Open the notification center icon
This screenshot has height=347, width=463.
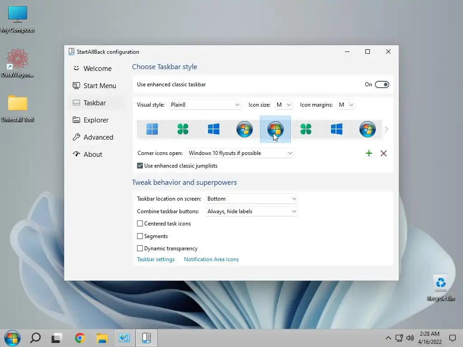452,338
